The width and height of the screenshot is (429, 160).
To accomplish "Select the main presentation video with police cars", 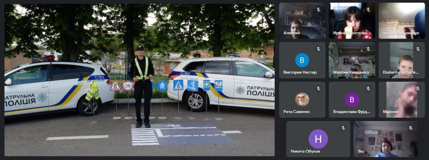I will point(140,80).
